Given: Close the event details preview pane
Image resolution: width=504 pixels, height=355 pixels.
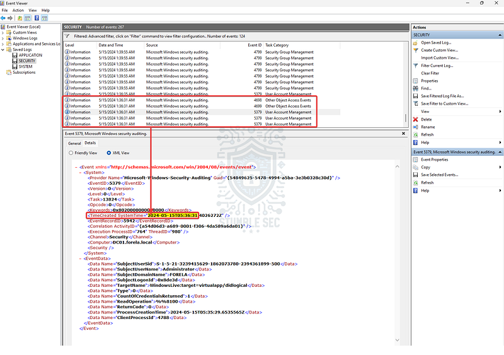Looking at the screenshot, I should coord(403,134).
